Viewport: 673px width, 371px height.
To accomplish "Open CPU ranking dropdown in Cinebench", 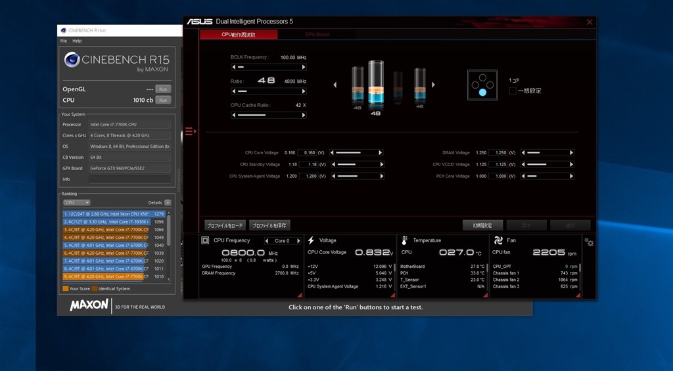I will pos(76,202).
